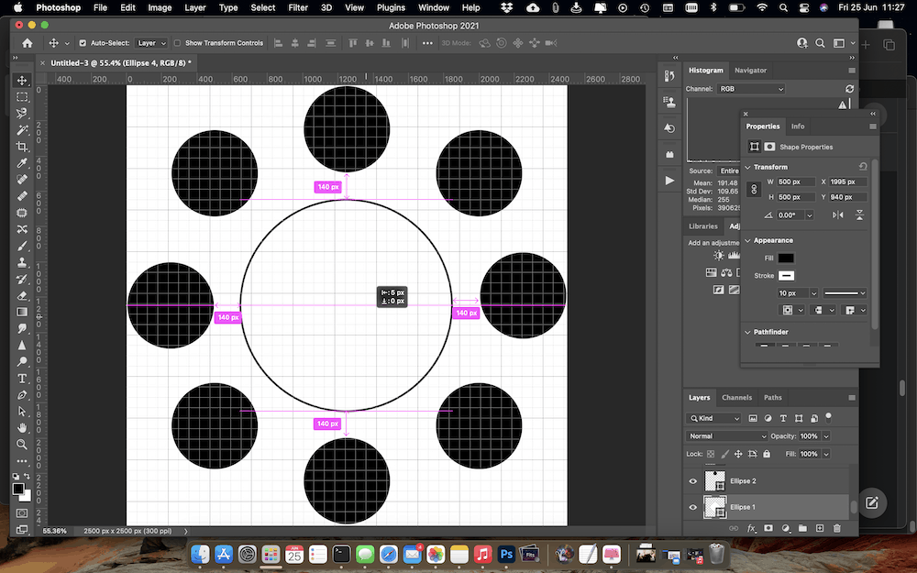Switch to the Info tab
This screenshot has height=573, width=917.
[x=798, y=127]
